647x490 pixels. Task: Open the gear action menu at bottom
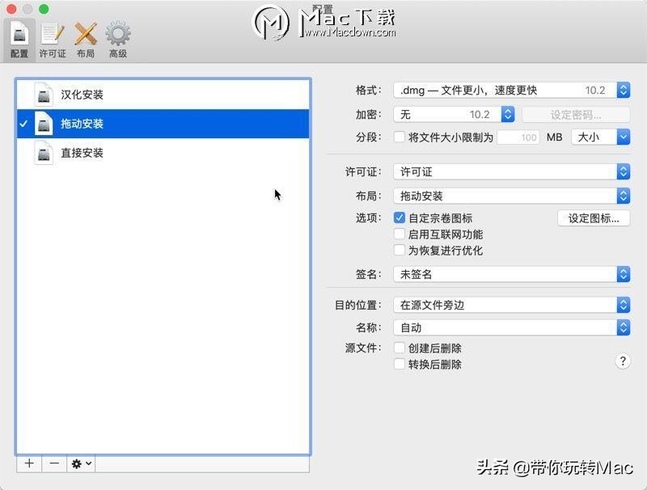79,463
